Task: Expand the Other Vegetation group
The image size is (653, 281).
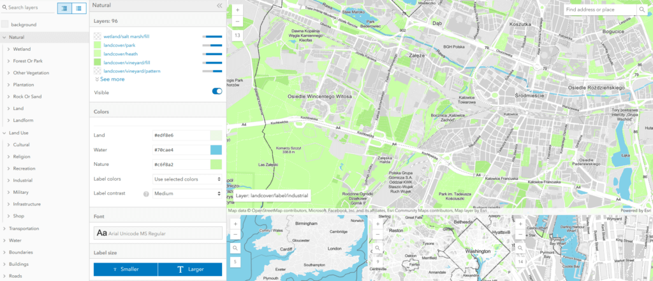Action: (9, 73)
